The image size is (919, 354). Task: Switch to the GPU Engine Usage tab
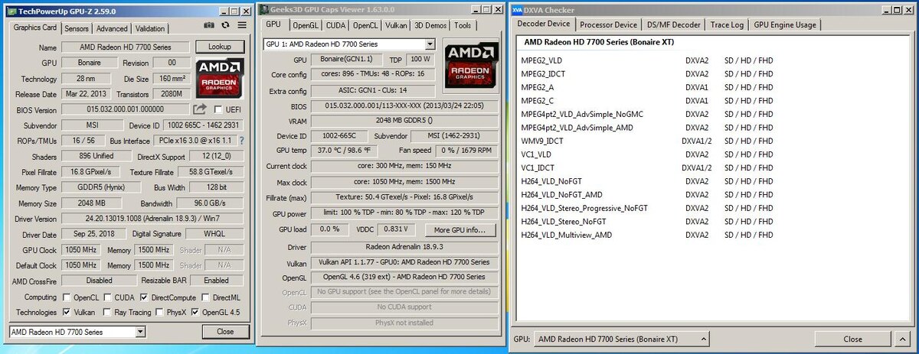point(784,24)
